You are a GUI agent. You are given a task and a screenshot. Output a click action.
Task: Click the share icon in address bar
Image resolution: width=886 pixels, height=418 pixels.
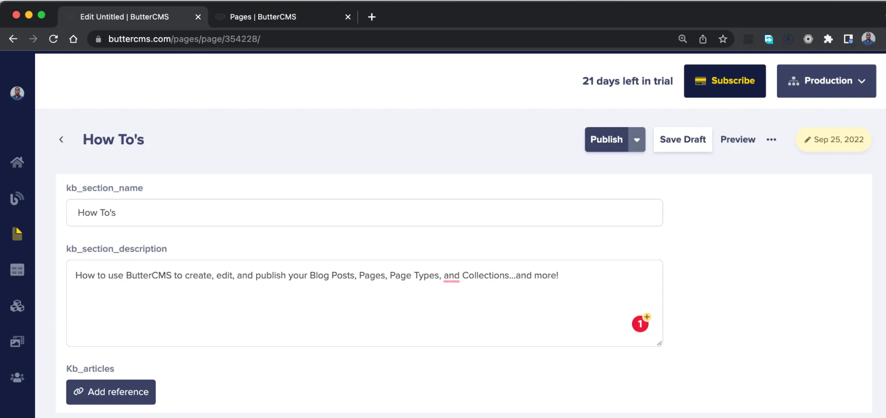(x=703, y=39)
